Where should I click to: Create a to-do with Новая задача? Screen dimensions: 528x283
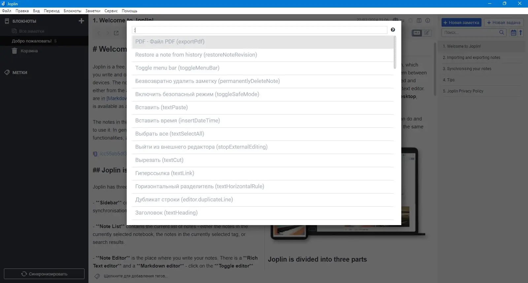(x=504, y=22)
